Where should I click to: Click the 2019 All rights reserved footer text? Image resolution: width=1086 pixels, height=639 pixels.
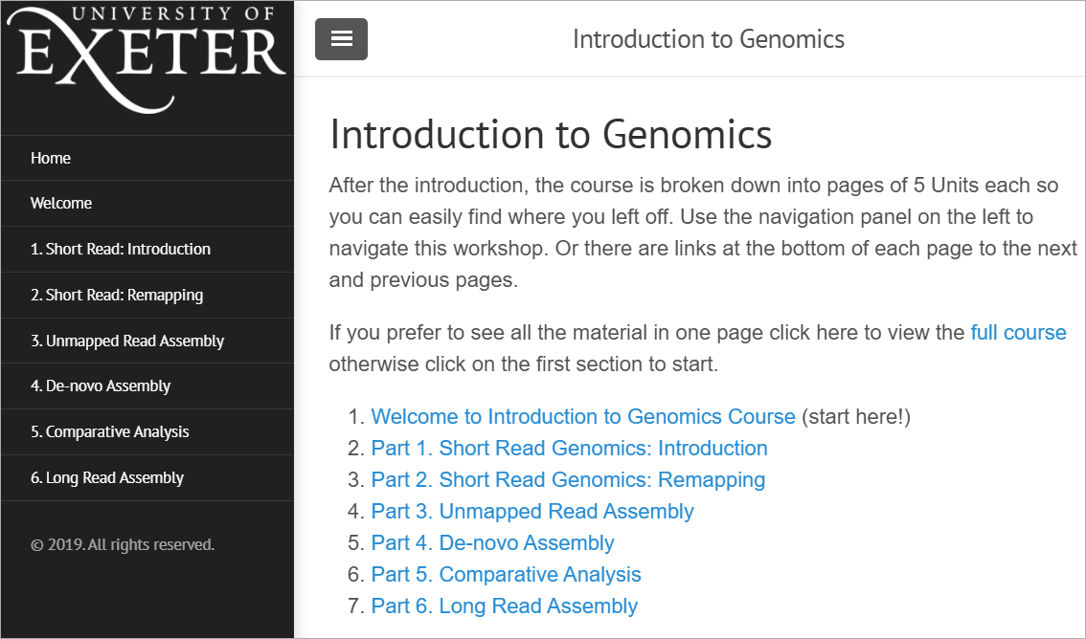pos(123,544)
